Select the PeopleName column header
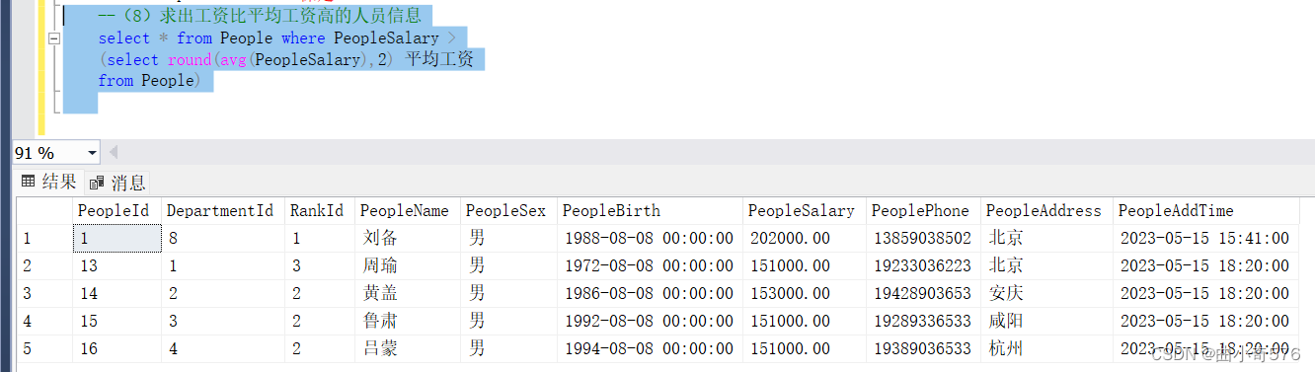 click(x=408, y=210)
